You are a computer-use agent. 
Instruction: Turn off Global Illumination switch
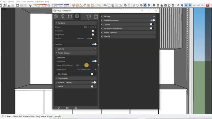coord(153,20)
